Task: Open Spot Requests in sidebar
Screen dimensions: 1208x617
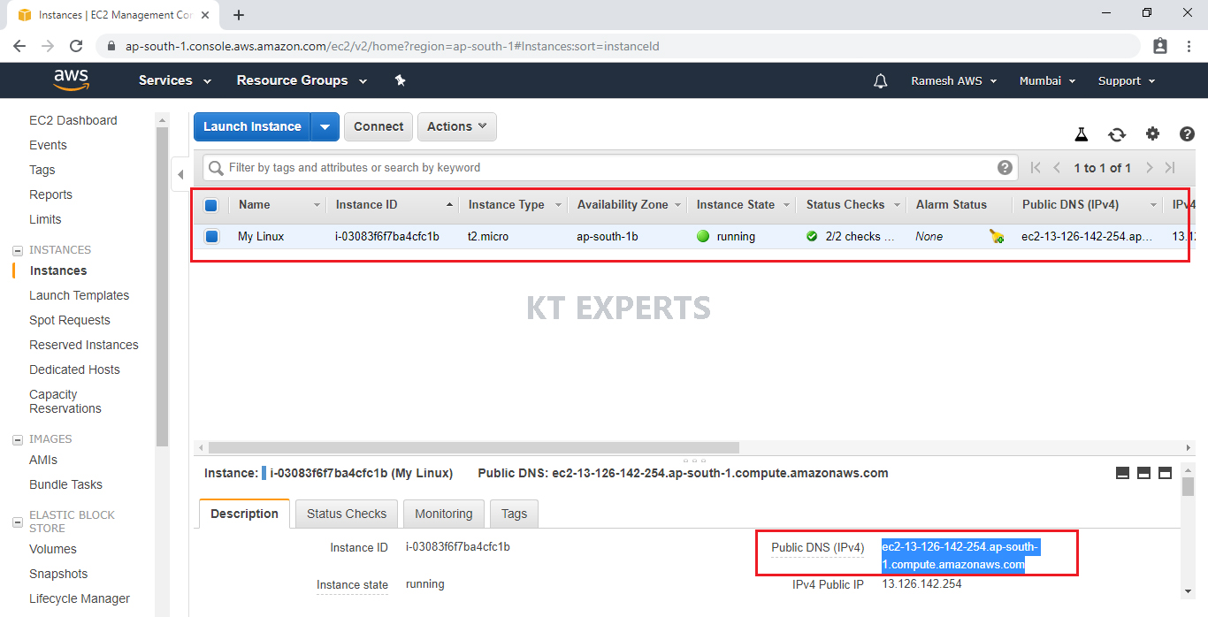Action: coord(70,320)
